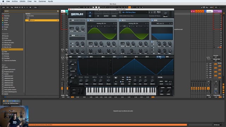Clear the browser search with X icon
The height and width of the screenshot is (127, 226).
(58, 11)
